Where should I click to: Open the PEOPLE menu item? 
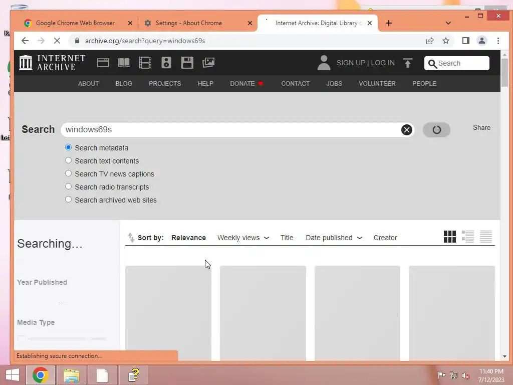[424, 84]
